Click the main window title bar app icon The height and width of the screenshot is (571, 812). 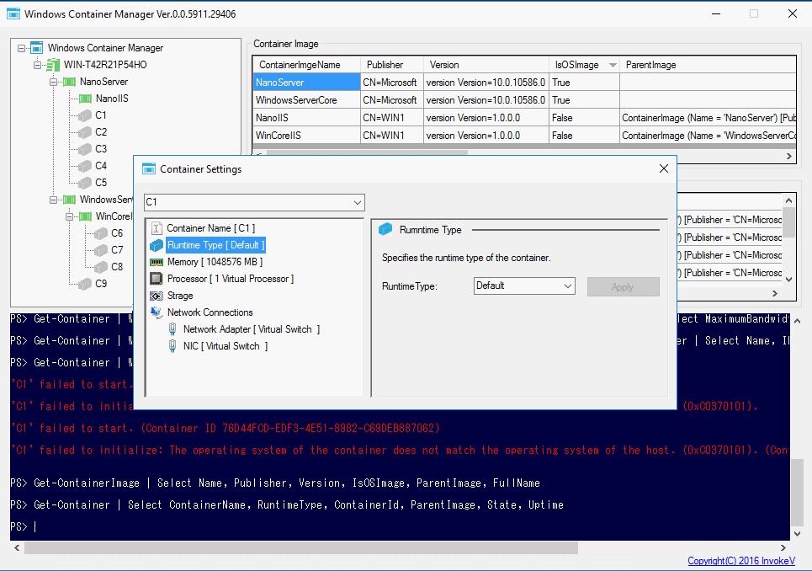tap(13, 14)
